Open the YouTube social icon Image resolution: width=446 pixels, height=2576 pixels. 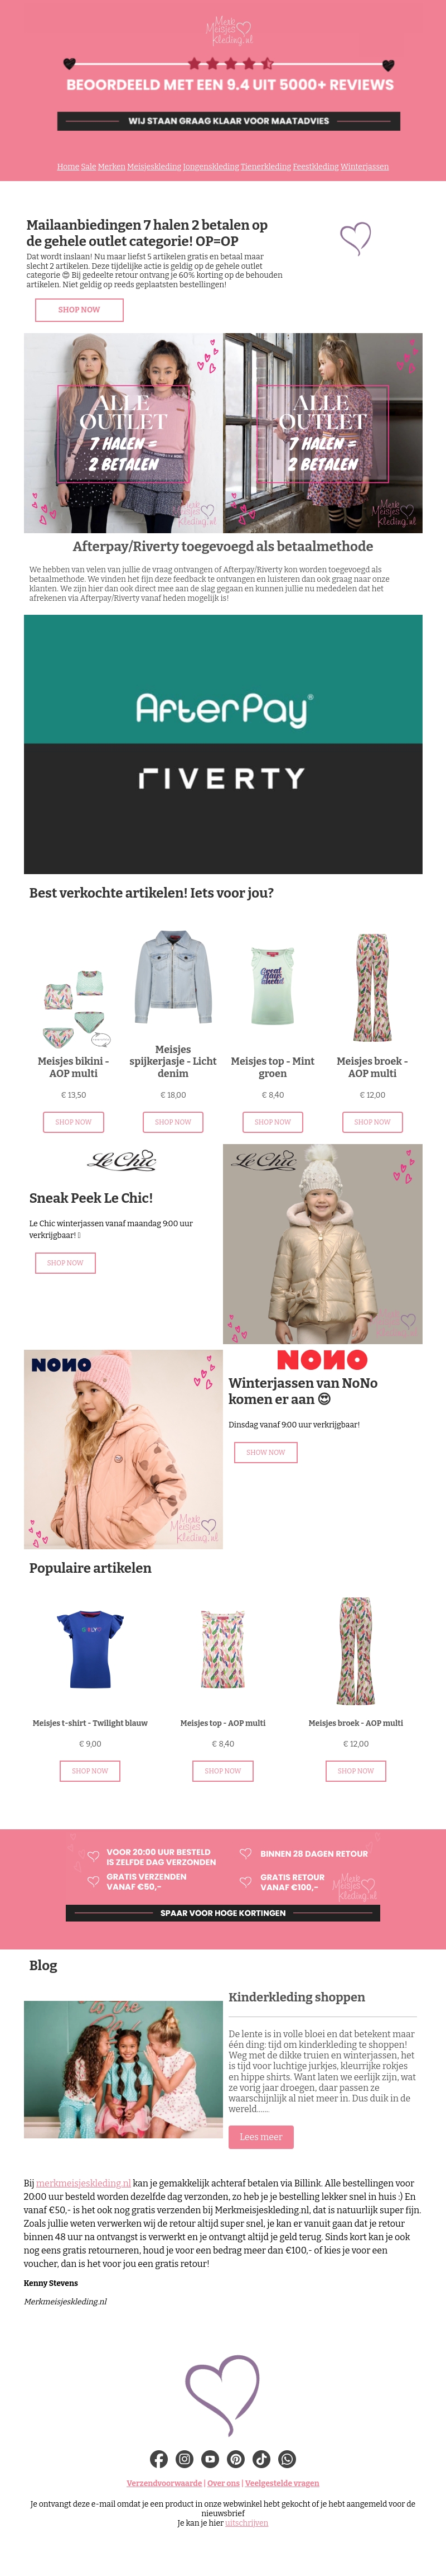coord(210,2459)
